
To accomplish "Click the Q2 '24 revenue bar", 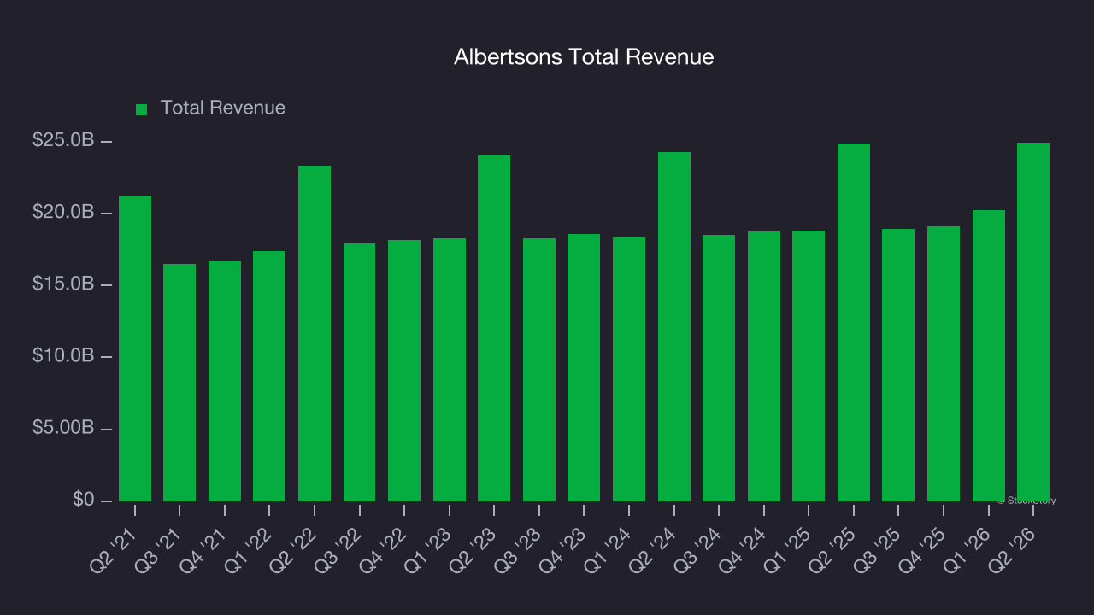I will 674,326.
